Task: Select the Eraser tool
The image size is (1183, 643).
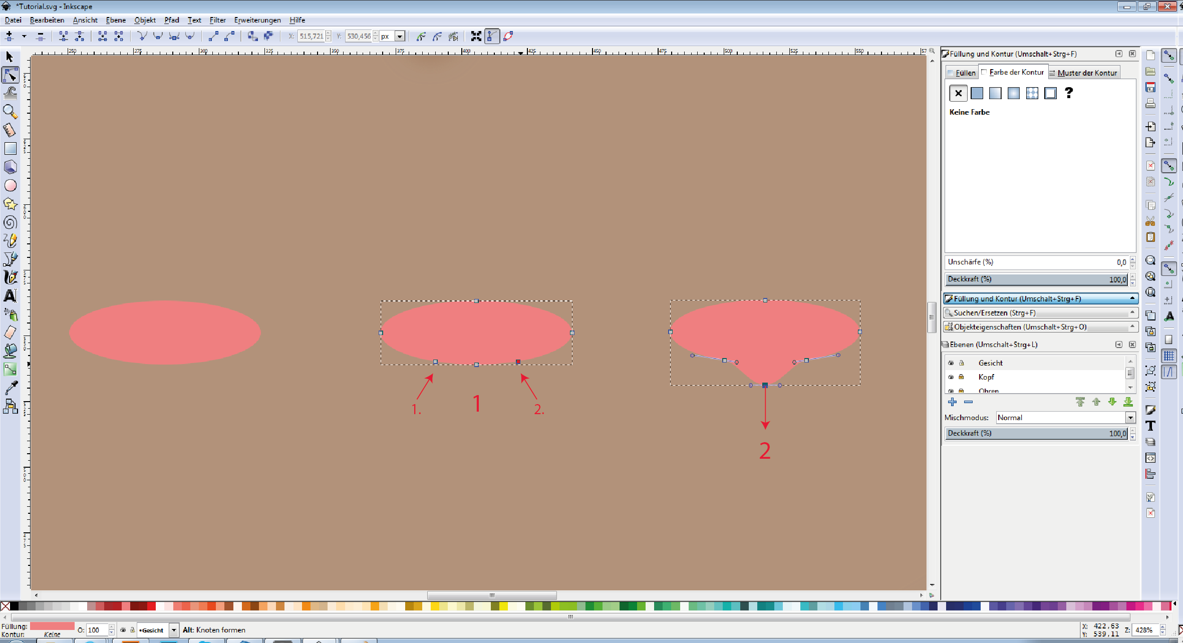Action: point(10,332)
